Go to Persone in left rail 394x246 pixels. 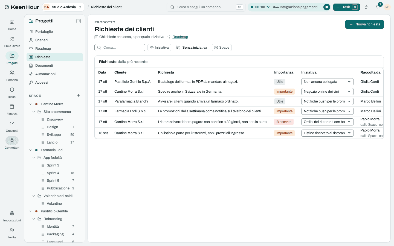(12, 75)
